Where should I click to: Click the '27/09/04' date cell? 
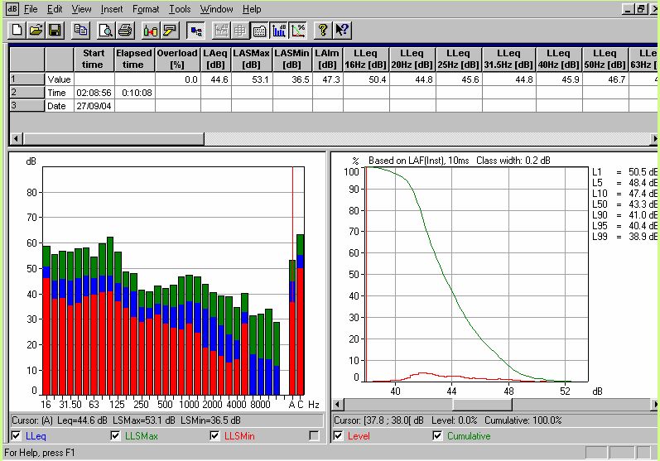[94, 106]
